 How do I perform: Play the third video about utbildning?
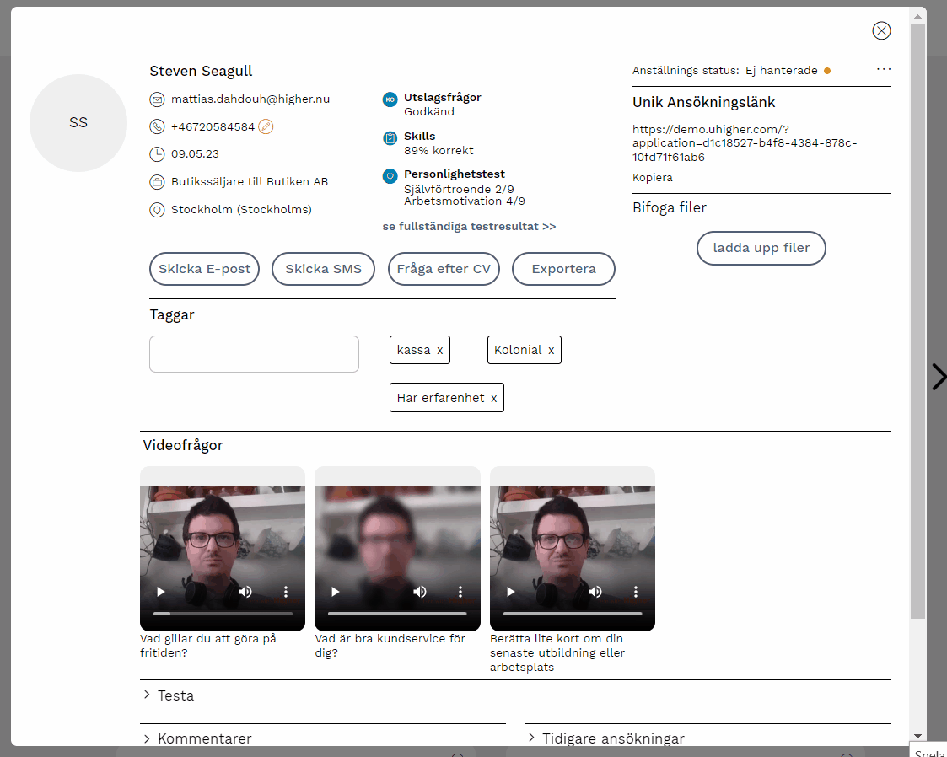tap(511, 592)
